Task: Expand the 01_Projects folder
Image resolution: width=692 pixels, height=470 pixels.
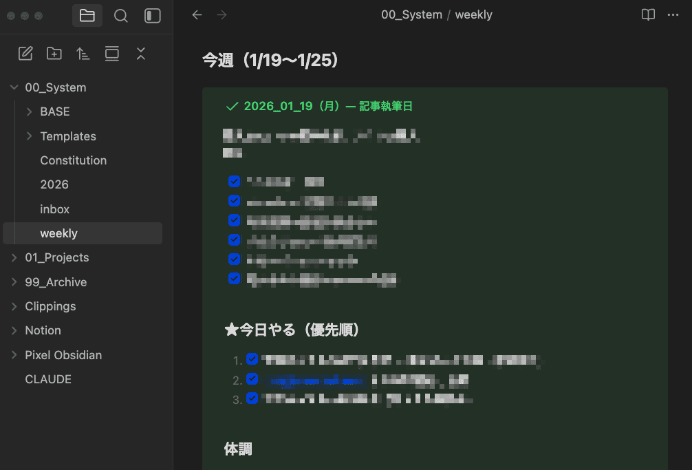Action: click(x=14, y=257)
